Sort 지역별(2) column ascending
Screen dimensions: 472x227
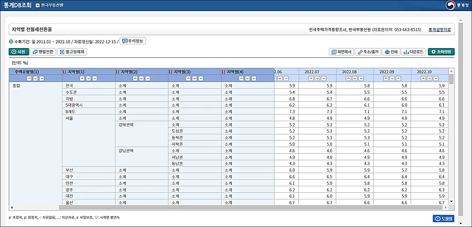(135, 79)
